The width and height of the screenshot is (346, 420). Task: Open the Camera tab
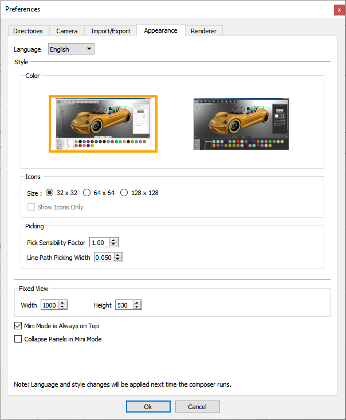[x=67, y=31]
